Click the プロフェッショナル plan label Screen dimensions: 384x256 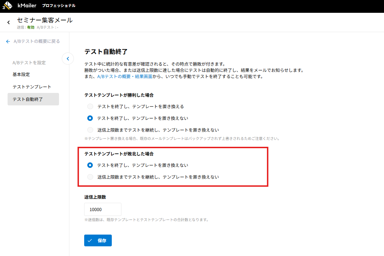pos(59,6)
